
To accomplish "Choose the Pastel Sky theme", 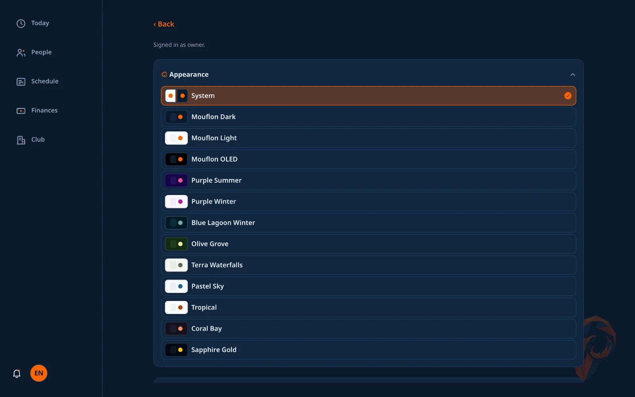I will pos(368,286).
